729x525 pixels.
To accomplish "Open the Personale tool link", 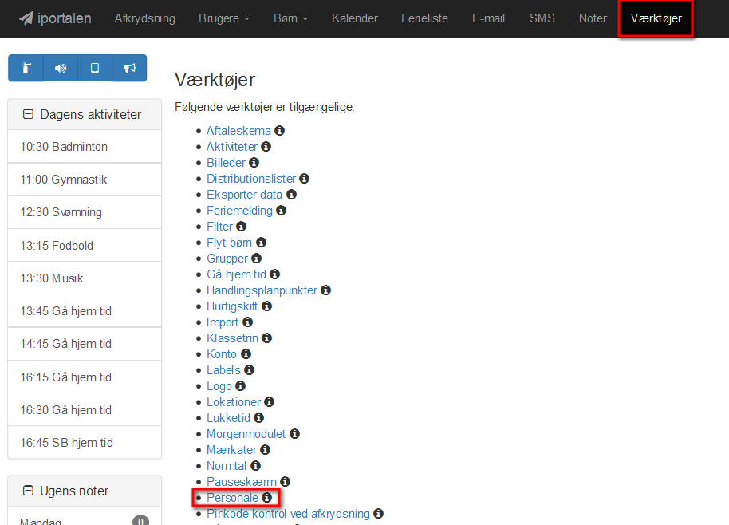I will (232, 498).
